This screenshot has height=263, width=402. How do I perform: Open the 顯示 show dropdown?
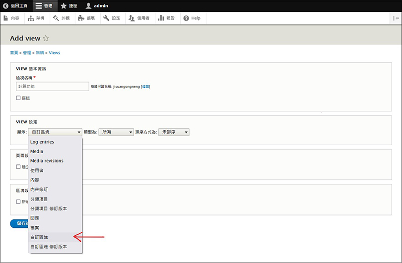(x=55, y=132)
